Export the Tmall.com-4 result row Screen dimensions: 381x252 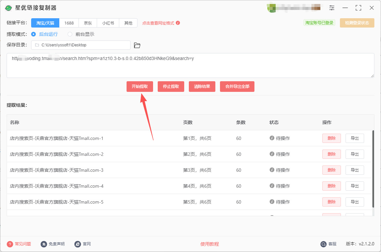355,186
